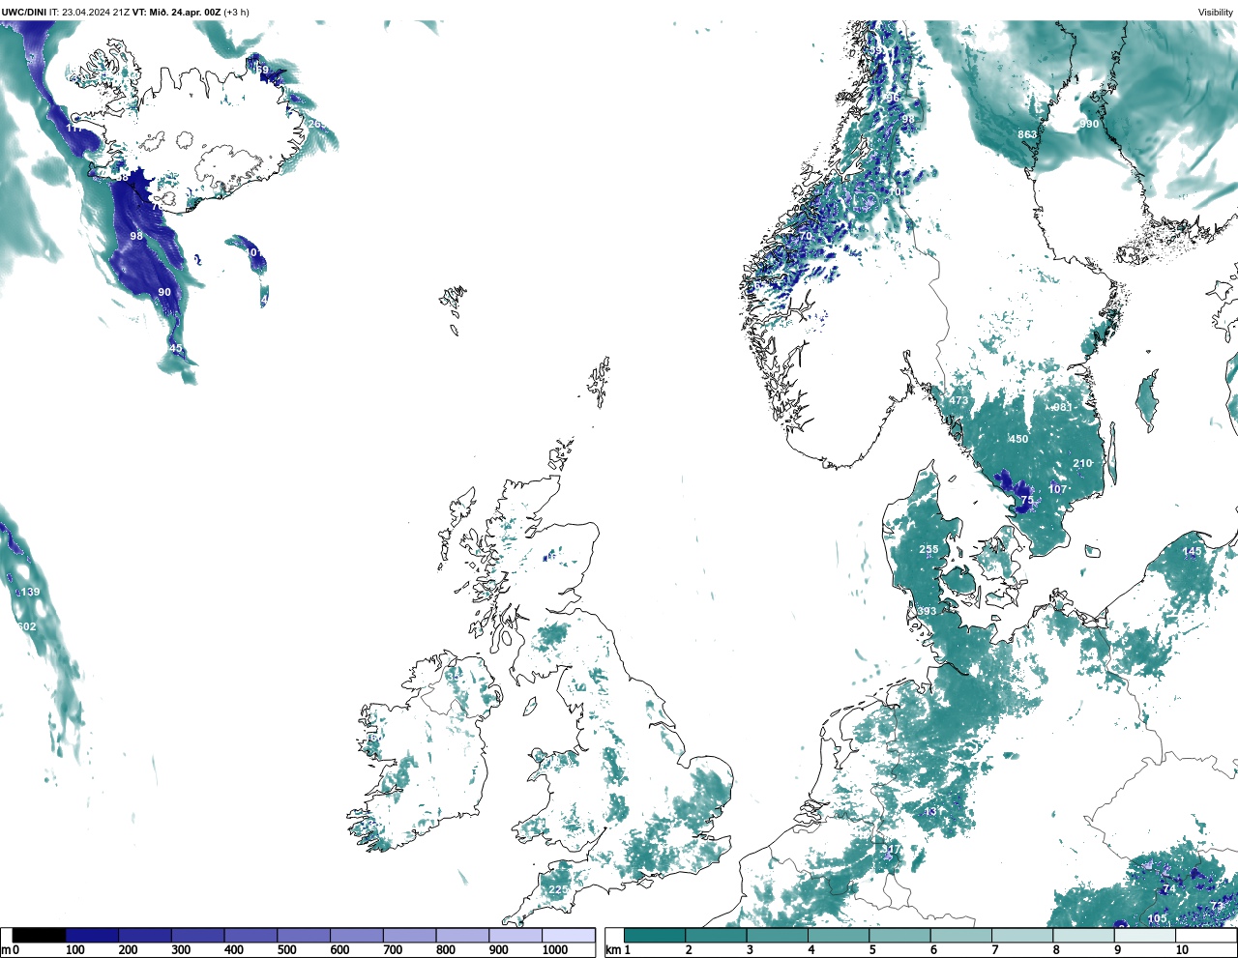This screenshot has height=958, width=1238.
Task: Click the '131' value over Germany
Action: coord(932,811)
